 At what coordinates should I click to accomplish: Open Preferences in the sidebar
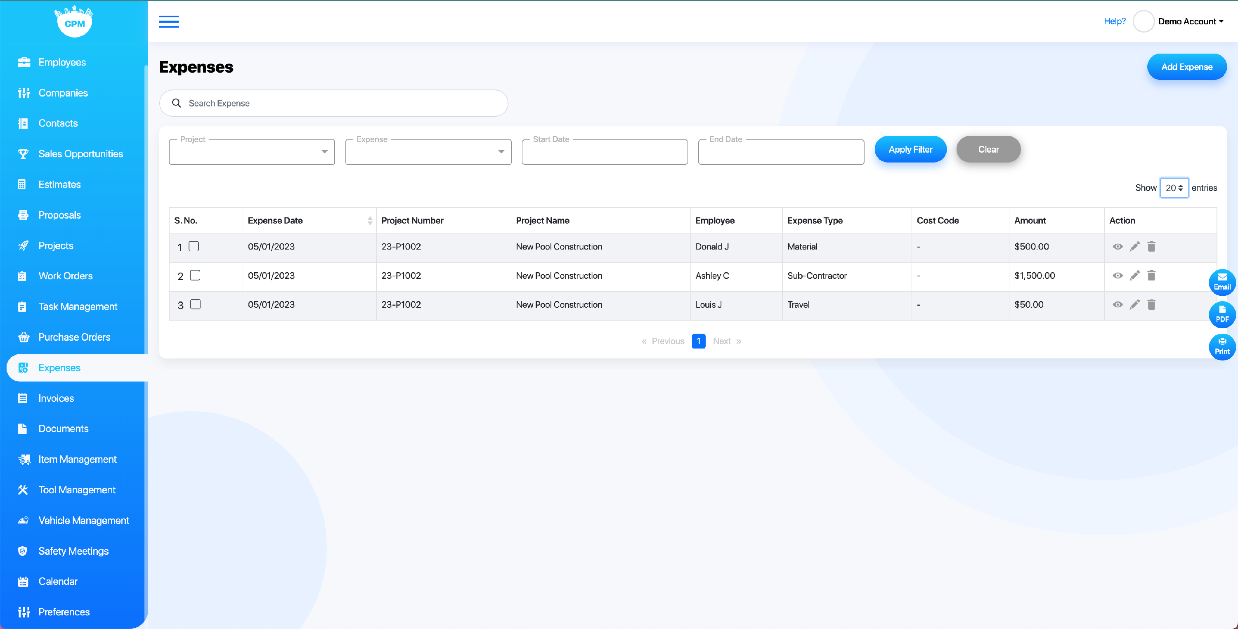click(x=64, y=612)
